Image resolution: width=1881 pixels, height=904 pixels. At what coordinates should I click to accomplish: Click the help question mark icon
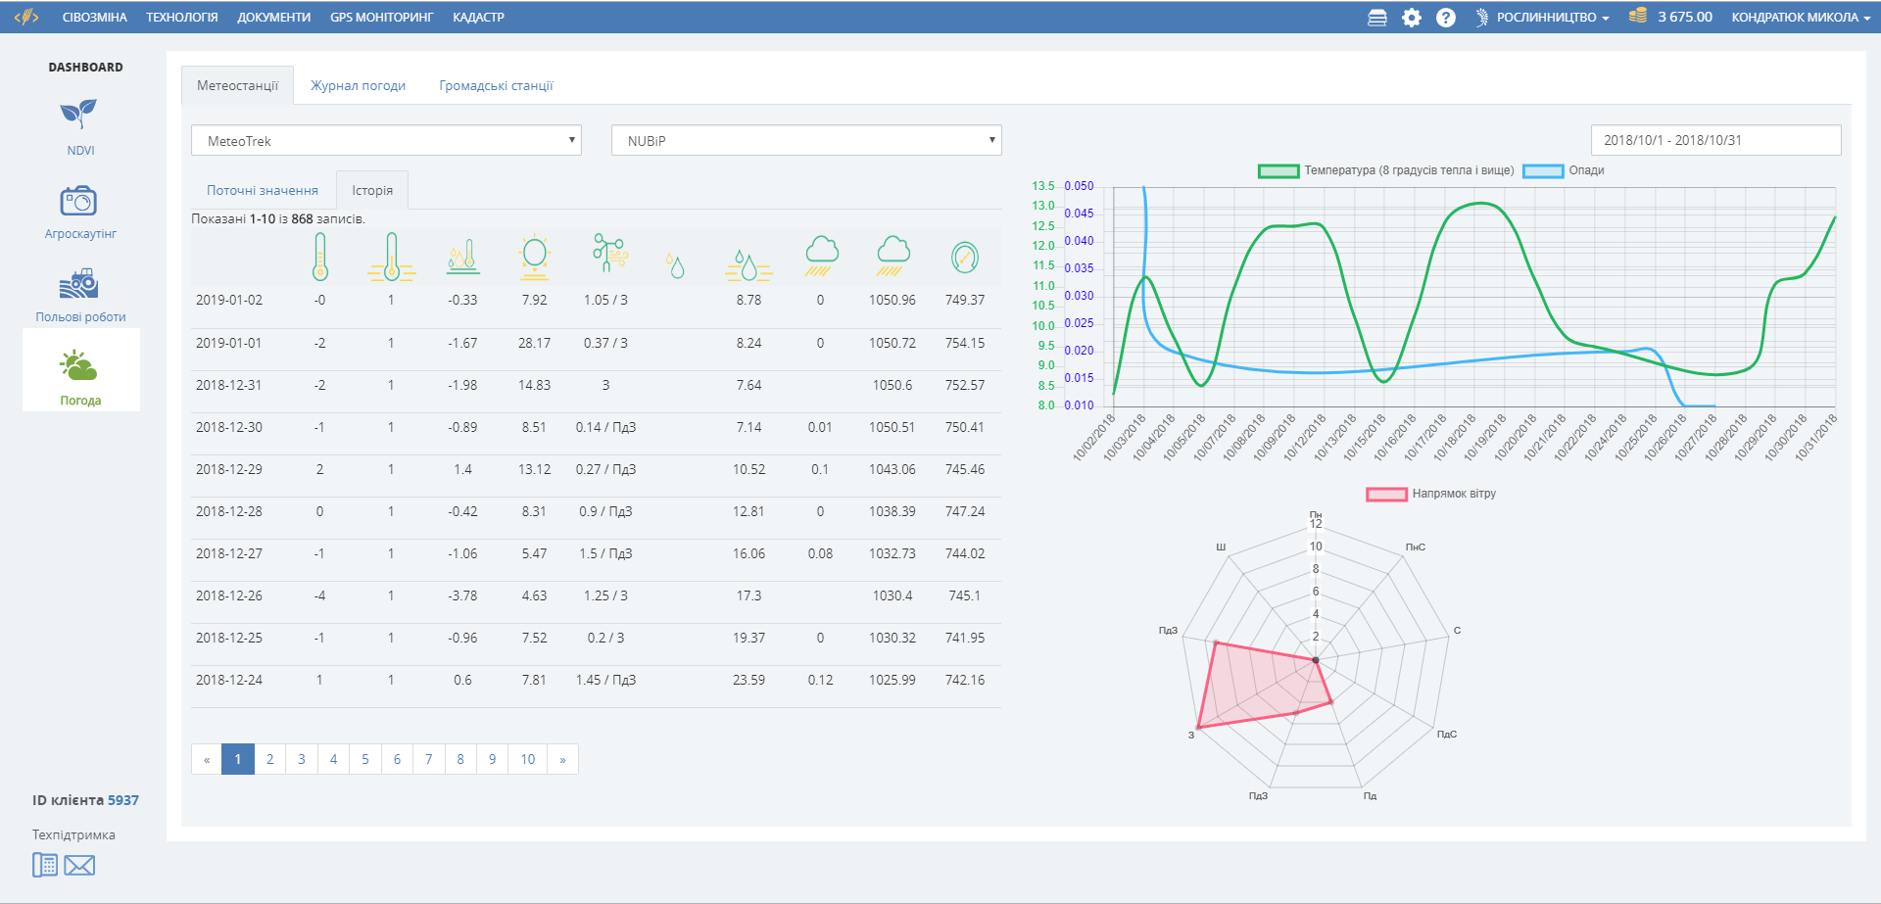[x=1445, y=18]
